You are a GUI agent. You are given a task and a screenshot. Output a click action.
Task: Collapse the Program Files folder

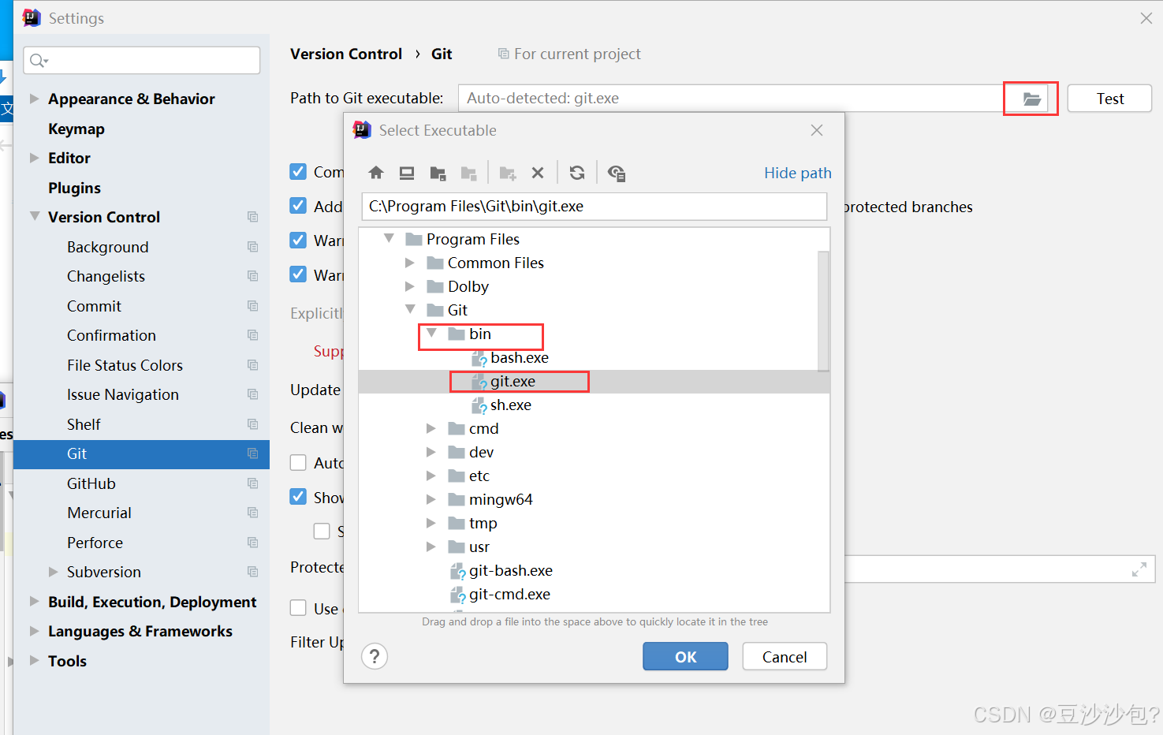click(389, 238)
